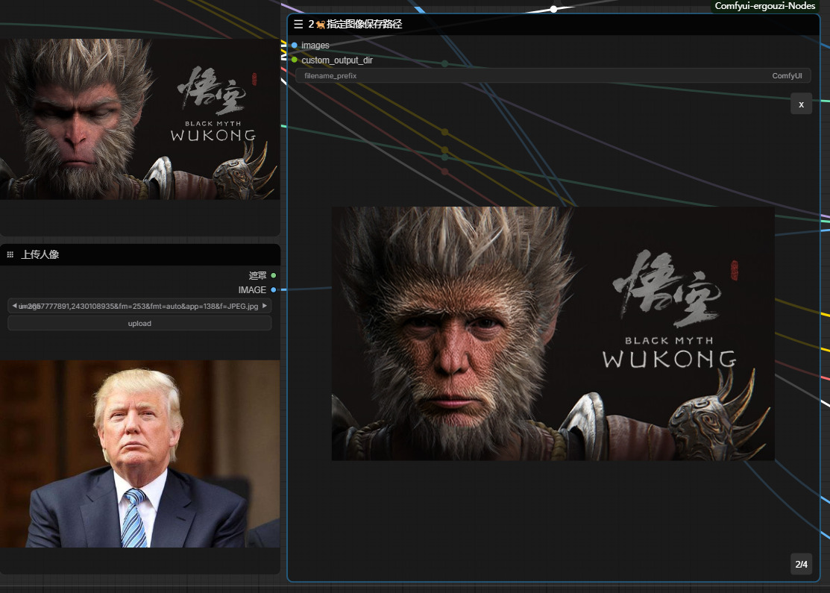This screenshot has height=593, width=830.
Task: Click the upload button
Action: click(x=139, y=323)
